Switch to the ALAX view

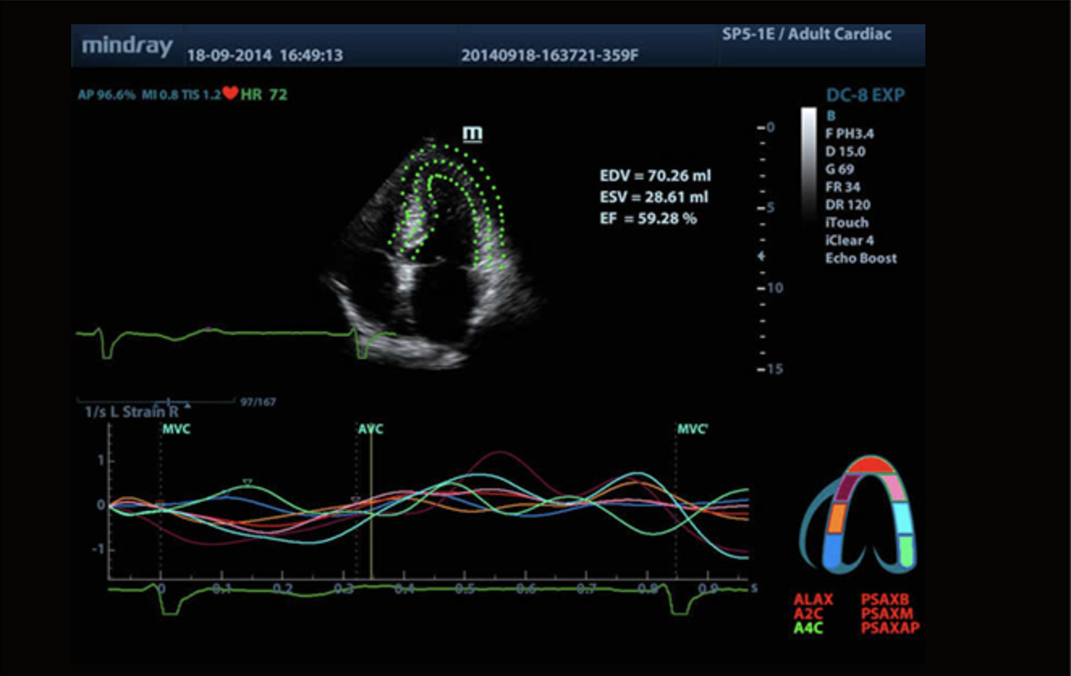pyautogui.click(x=813, y=600)
